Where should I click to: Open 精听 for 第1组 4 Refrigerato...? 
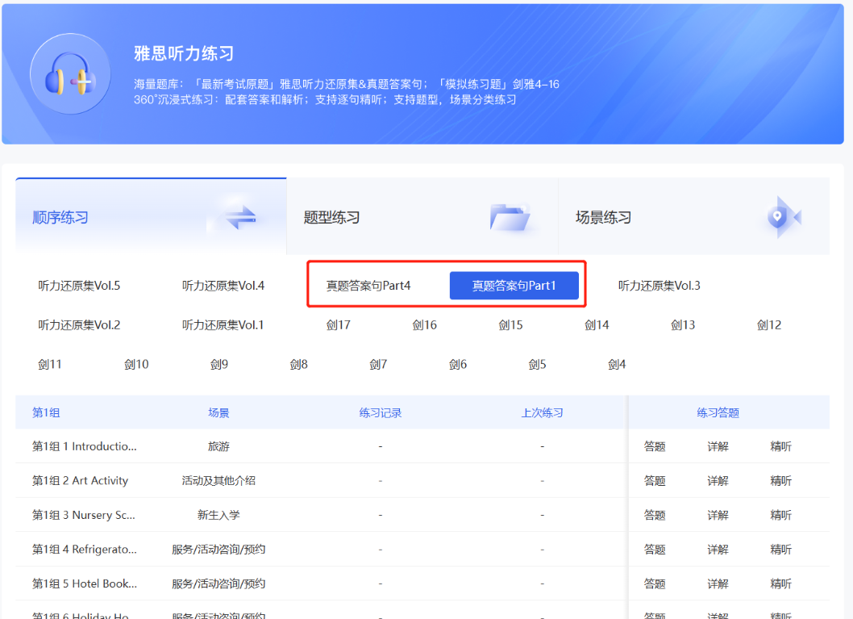(x=781, y=550)
